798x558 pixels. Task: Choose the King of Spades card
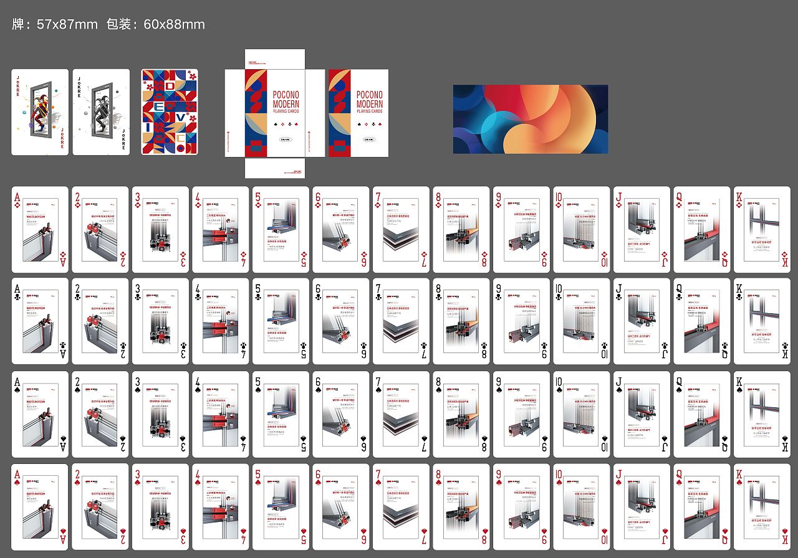pyautogui.click(x=762, y=414)
